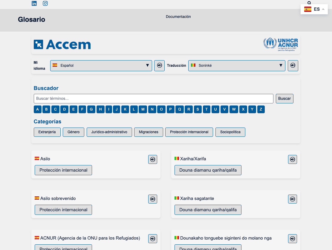This screenshot has height=250, width=332.
Task: Filter terms by letter M
Action: [143, 109]
